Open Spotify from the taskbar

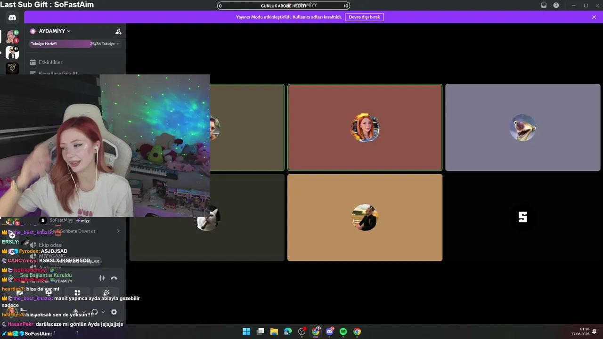pos(343,331)
